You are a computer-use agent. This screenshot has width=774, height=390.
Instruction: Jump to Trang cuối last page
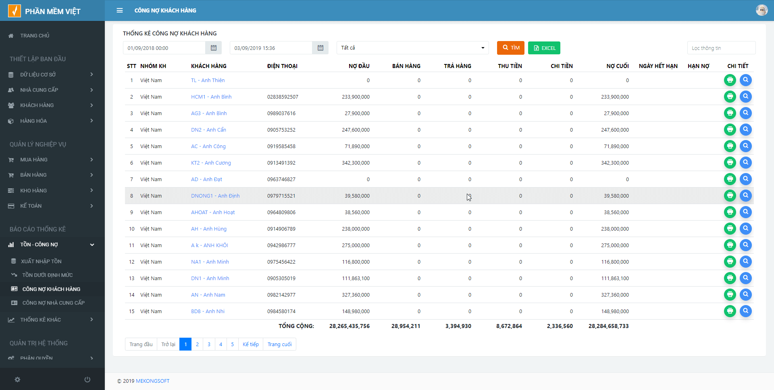279,344
